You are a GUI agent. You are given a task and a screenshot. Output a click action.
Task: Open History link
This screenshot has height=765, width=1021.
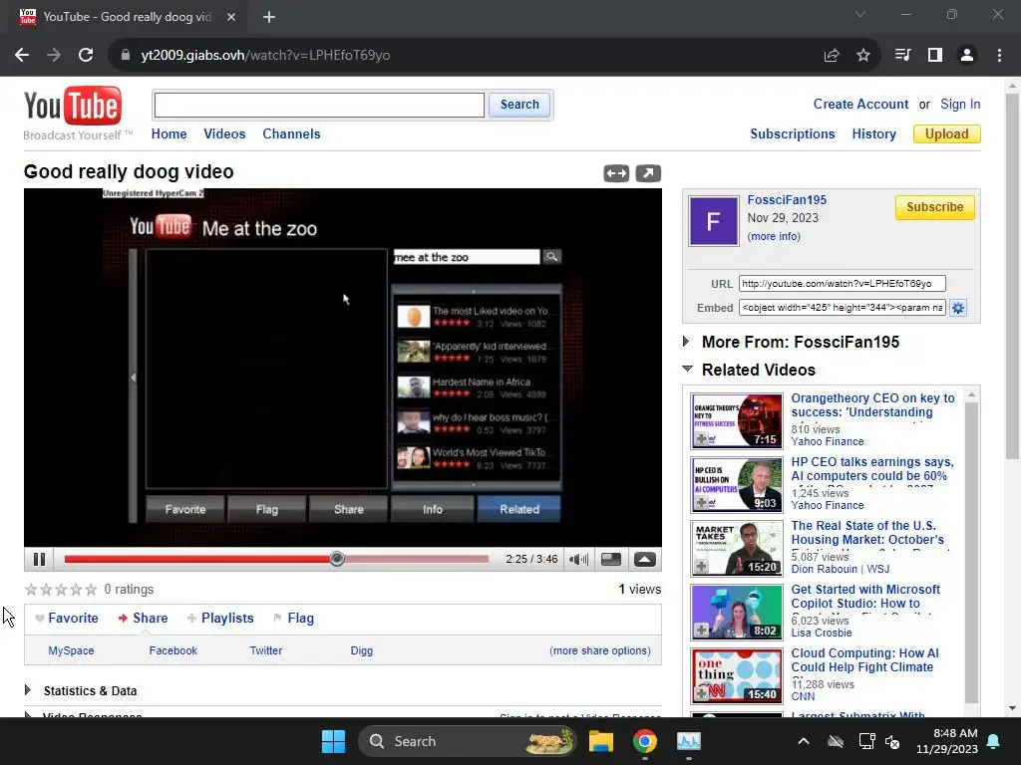point(873,134)
